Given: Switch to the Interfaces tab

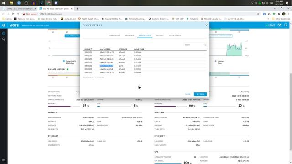Looking at the screenshot, I should click(115, 36).
